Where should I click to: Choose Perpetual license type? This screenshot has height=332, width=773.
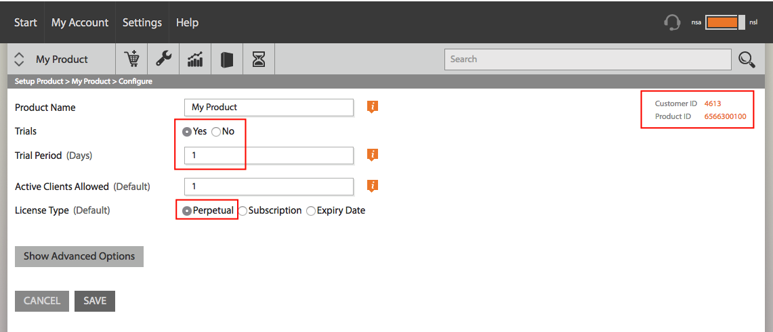pyautogui.click(x=187, y=210)
